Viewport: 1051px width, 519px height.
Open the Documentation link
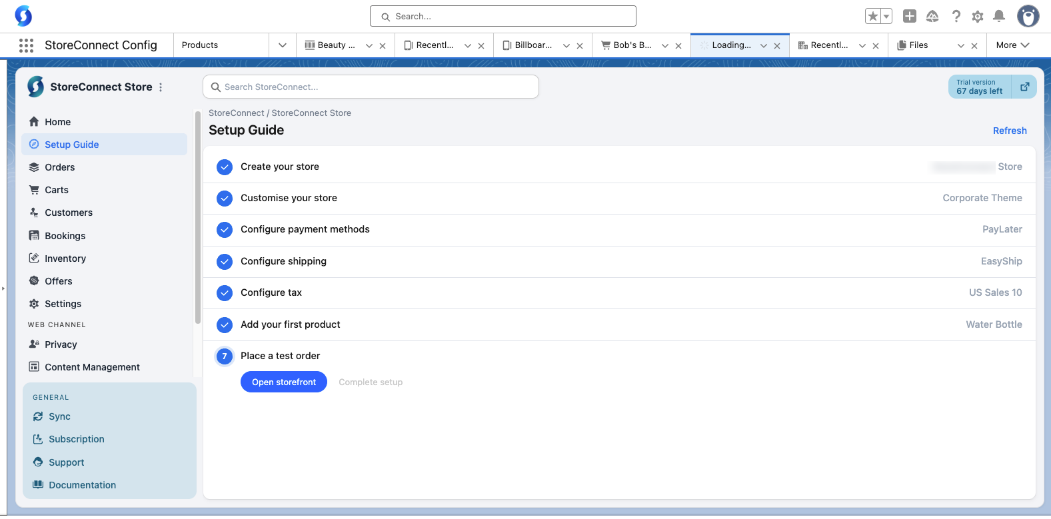click(83, 485)
